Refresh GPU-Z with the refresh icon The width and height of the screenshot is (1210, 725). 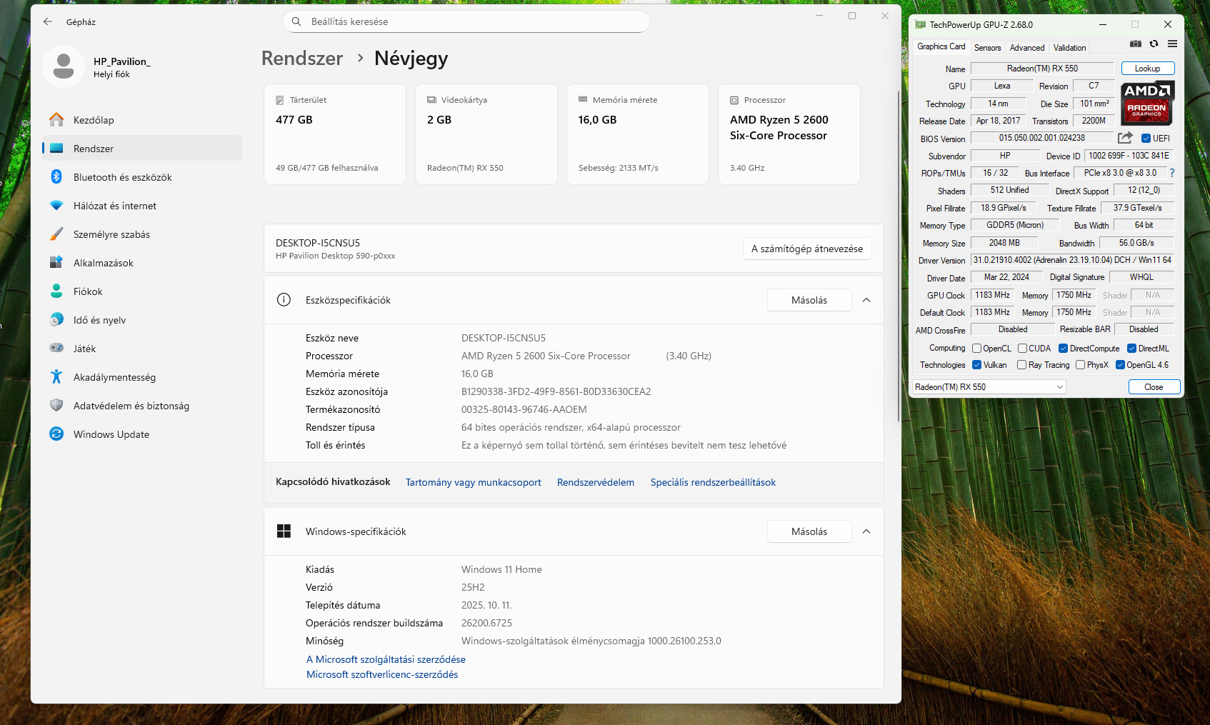click(x=1154, y=44)
